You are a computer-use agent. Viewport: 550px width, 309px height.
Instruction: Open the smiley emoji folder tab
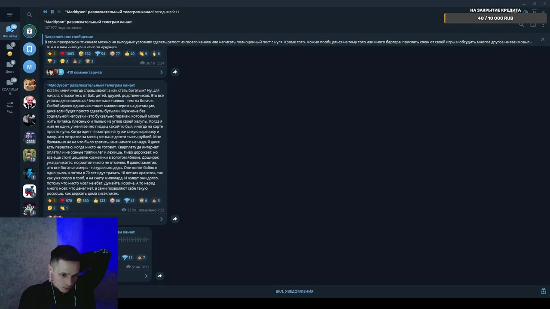click(x=10, y=50)
